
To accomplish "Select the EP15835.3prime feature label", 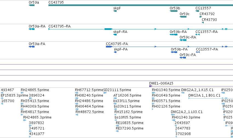I will [15, 95].
